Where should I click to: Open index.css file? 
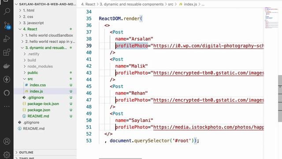tap(45, 85)
